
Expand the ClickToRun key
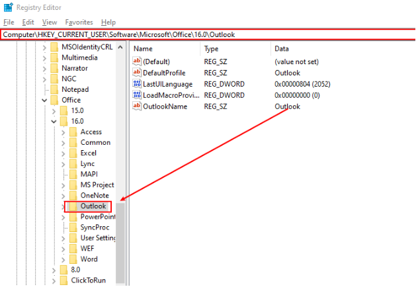(54, 281)
